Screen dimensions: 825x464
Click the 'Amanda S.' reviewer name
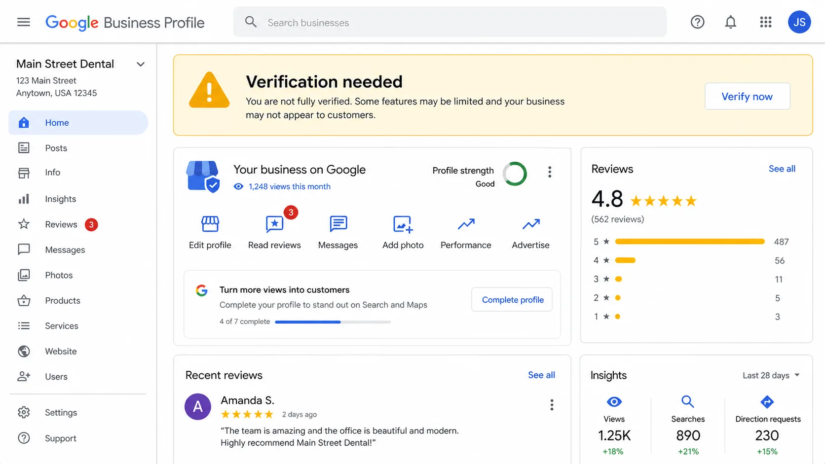point(247,400)
